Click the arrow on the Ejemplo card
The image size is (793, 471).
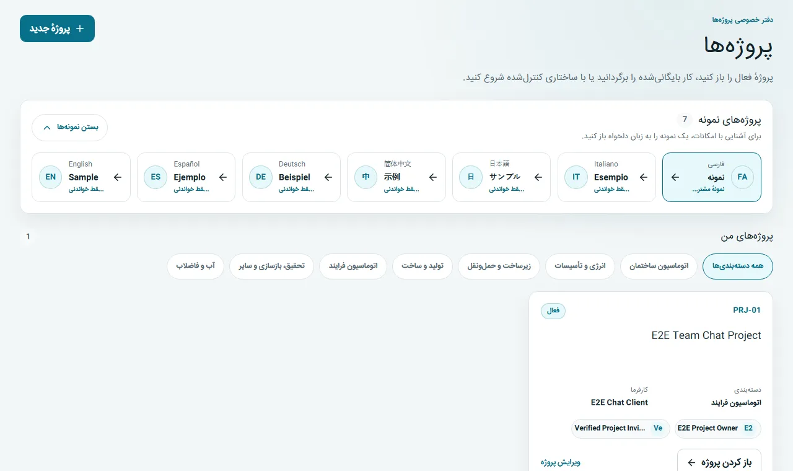pyautogui.click(x=223, y=177)
